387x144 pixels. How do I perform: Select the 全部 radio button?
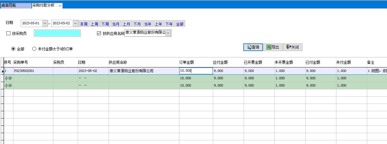pos(13,49)
